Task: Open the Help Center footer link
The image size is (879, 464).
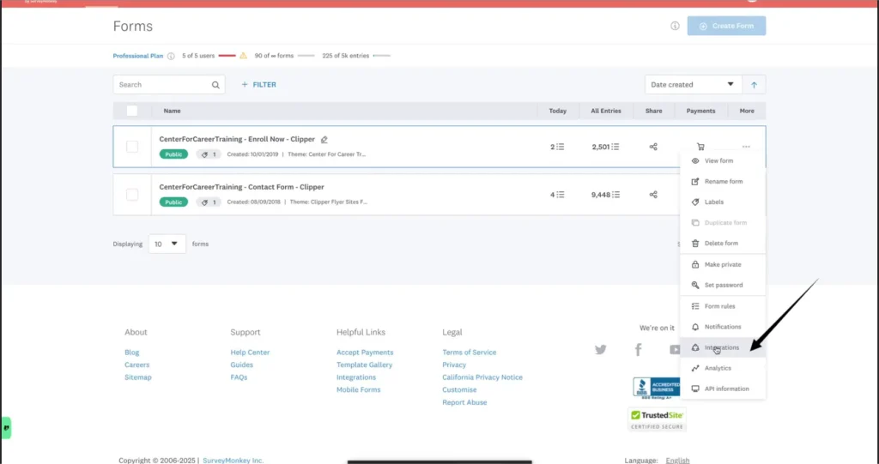Action: (250, 353)
